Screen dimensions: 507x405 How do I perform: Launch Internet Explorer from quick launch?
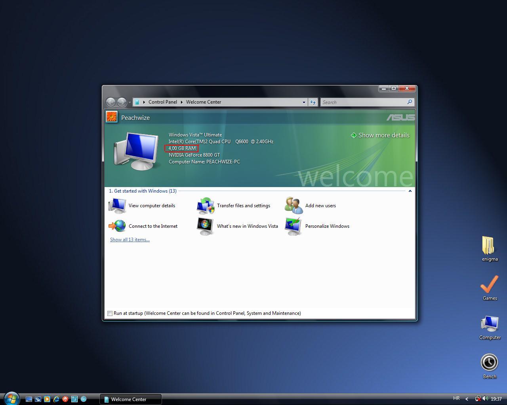(56, 399)
